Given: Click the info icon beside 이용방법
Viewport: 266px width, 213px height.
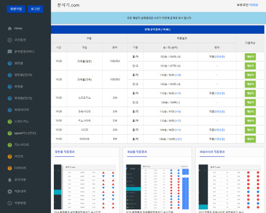Looking at the screenshot, I should click(x=9, y=203).
